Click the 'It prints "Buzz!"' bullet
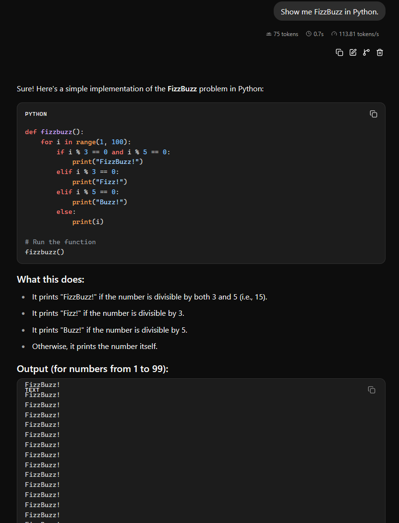The width and height of the screenshot is (399, 523). (109, 330)
